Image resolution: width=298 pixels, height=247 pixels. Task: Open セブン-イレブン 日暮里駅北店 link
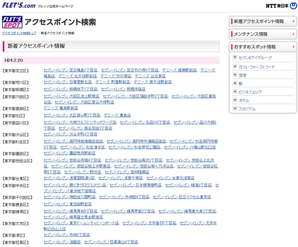point(68,82)
